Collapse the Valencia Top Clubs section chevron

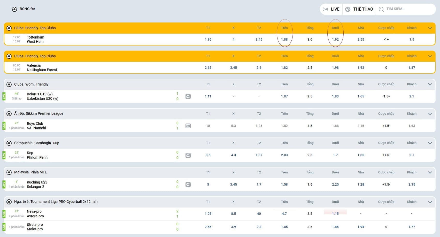pos(430,56)
